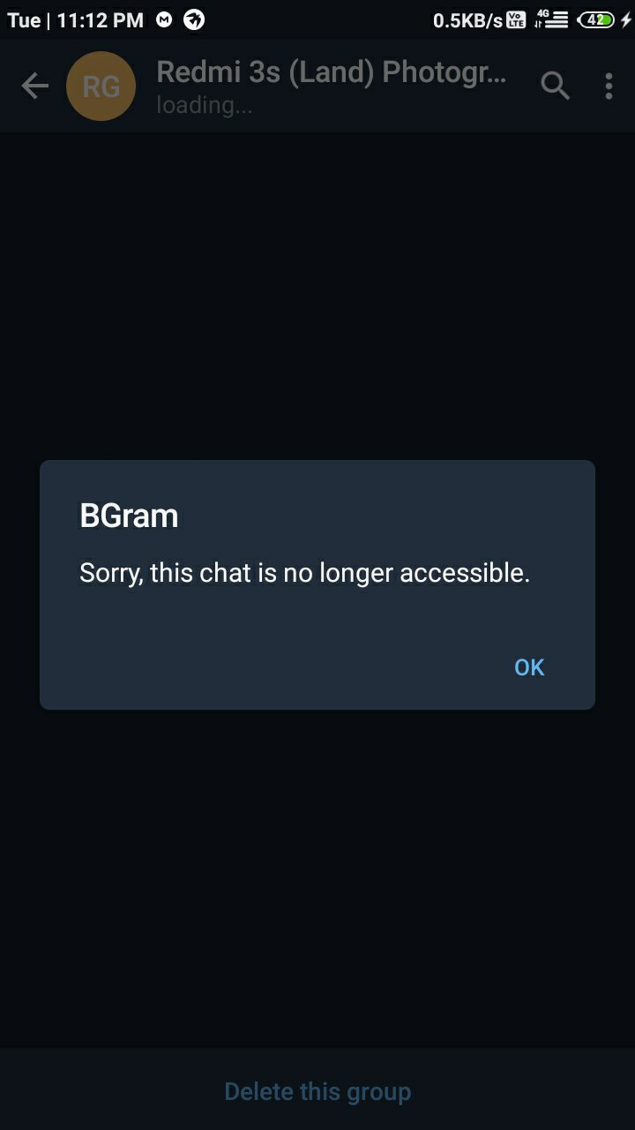The width and height of the screenshot is (635, 1130).
Task: Search within chat using magnifier icon
Action: click(x=555, y=86)
